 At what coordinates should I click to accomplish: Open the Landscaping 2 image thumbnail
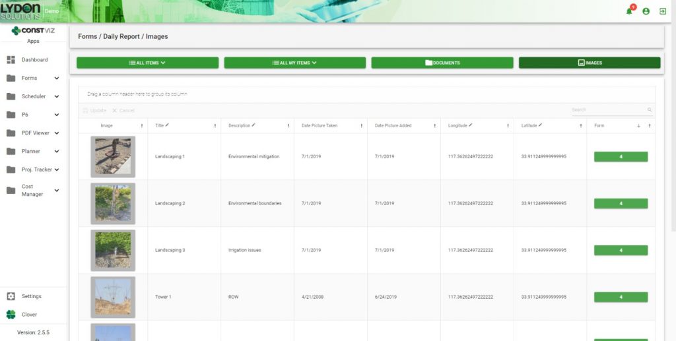point(113,203)
